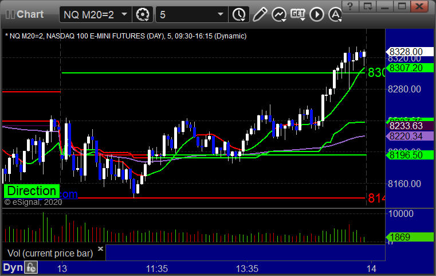Click the 8328.00 current price label
This screenshot has width=436, height=276.
point(409,52)
